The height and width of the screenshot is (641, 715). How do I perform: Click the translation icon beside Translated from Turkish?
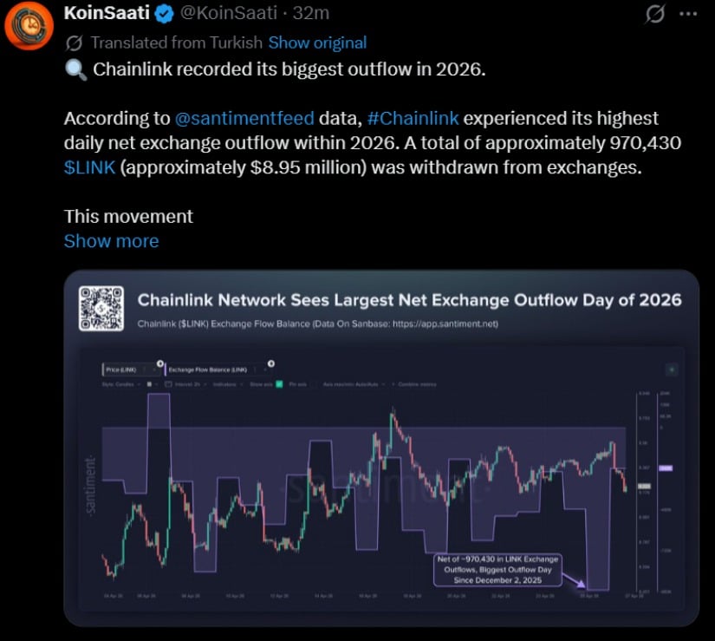click(74, 43)
